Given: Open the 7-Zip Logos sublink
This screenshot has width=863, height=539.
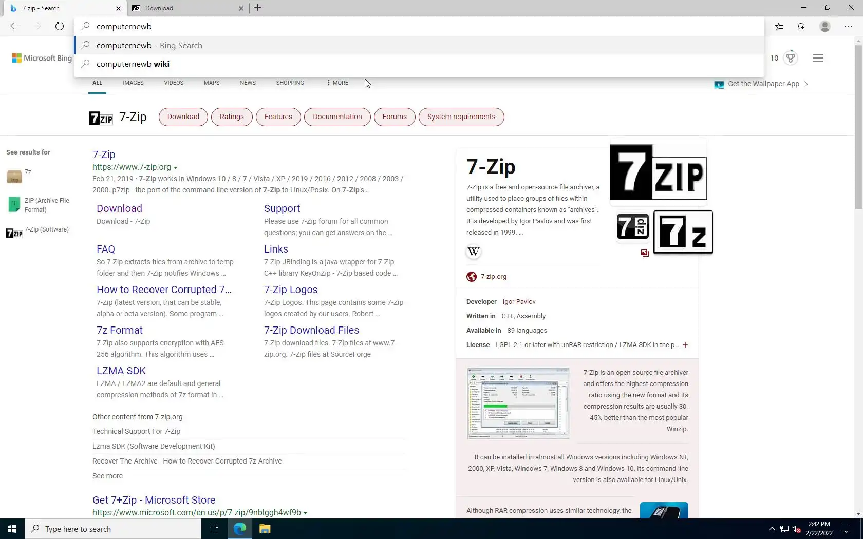Looking at the screenshot, I should pyautogui.click(x=291, y=290).
